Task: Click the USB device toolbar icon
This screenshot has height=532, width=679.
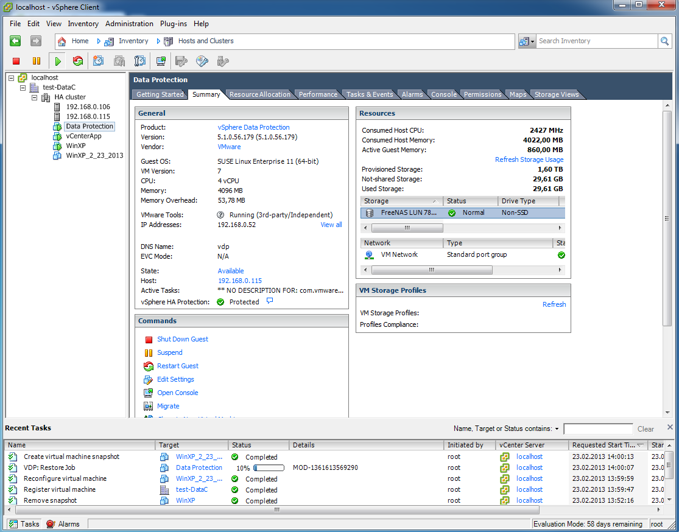Action: (223, 61)
